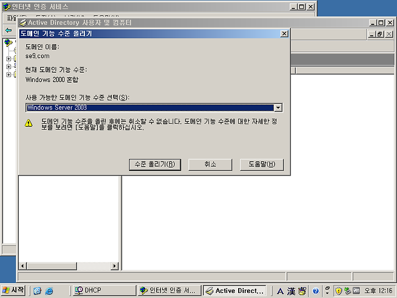Open the 시작 Start menu
This screenshot has width=397, height=298.
tap(13, 290)
